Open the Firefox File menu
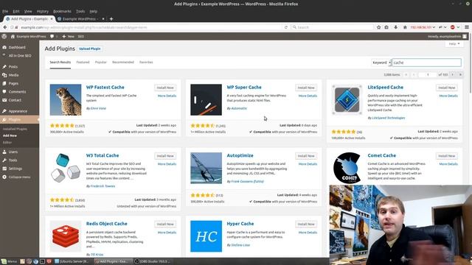The image size is (472, 265). (x=5, y=11)
